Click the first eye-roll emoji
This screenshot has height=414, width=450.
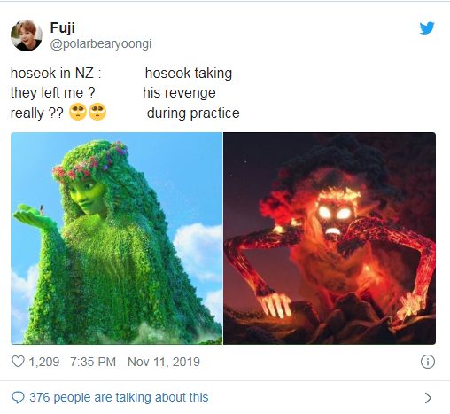click(x=78, y=113)
